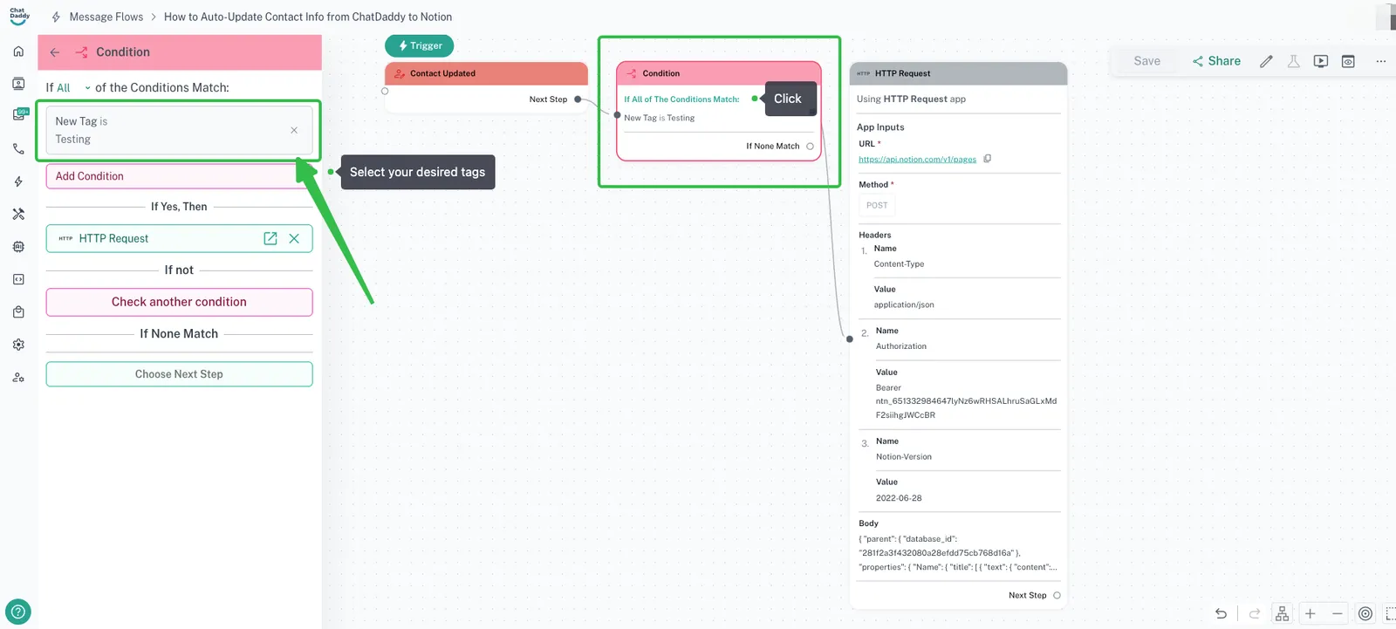
Task: Open the inbox icon with 99+ badge
Action: (19, 114)
